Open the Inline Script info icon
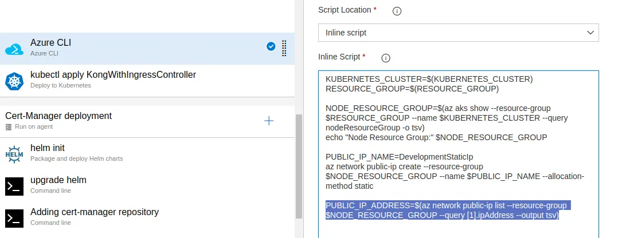This screenshot has width=618, height=250. tap(386, 57)
